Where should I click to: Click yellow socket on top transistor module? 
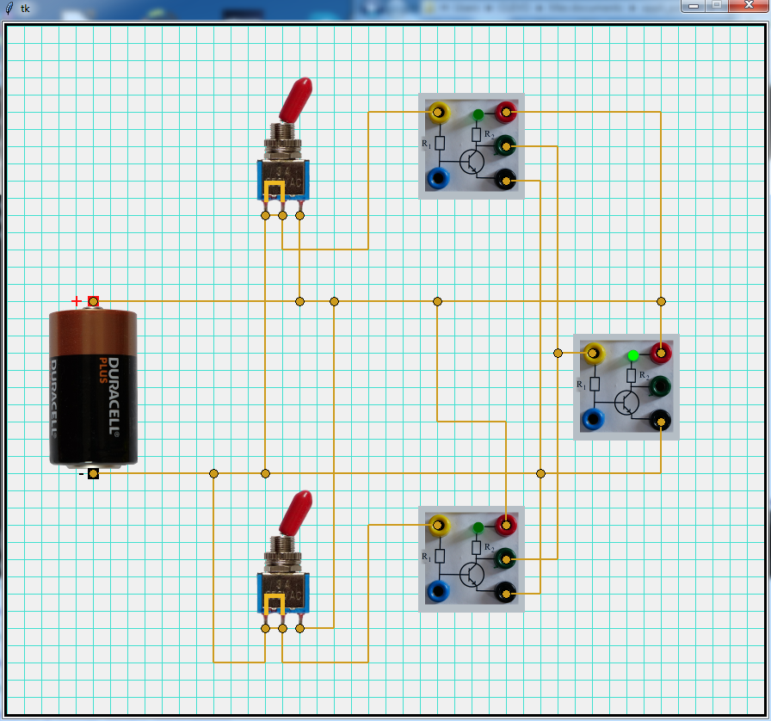438,112
